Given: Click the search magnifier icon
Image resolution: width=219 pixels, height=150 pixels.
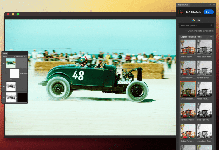Looking at the screenshot, I should tap(211, 25).
